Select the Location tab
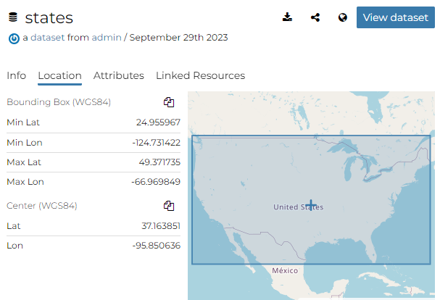The image size is (440, 300). click(59, 75)
